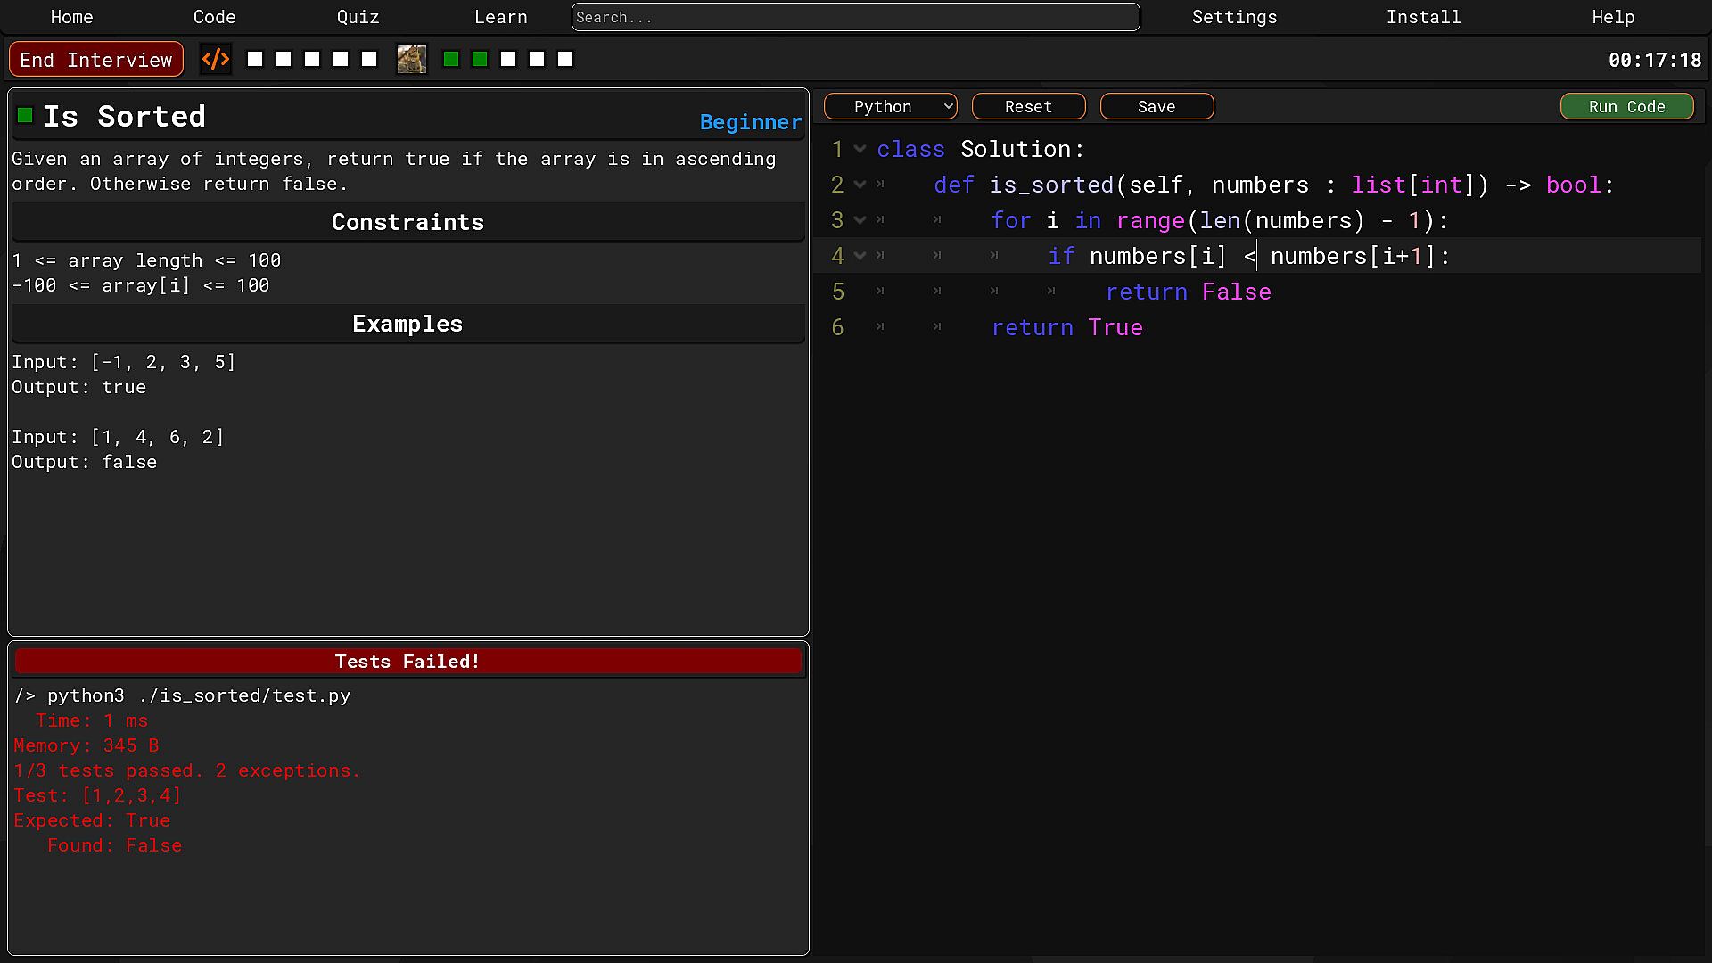Click the squirrel avatar thumbnail
Screen dimensions: 1712x963
click(x=411, y=60)
